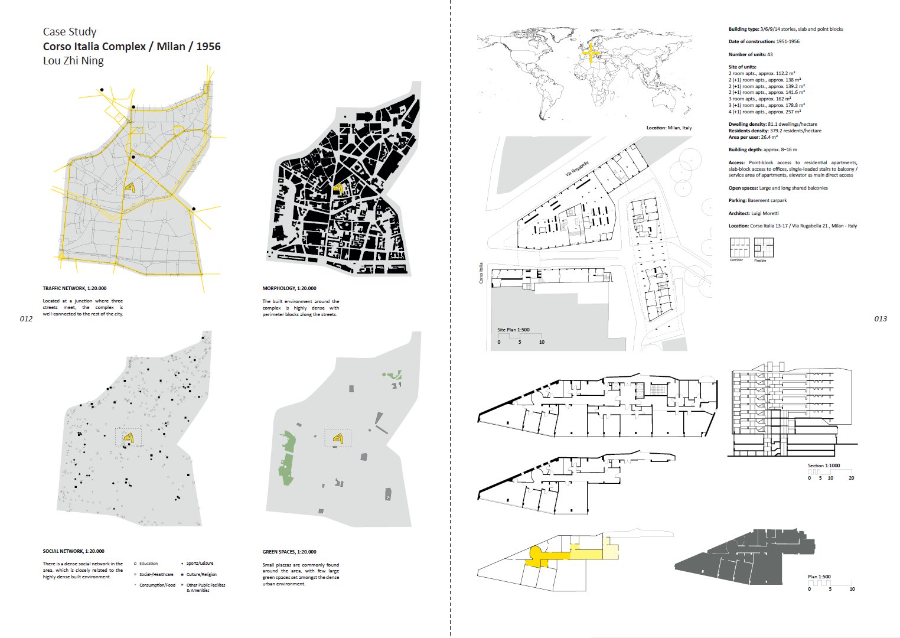Click line 'Residents density: 379.2 residents/hectare'
900x638 pixels.
pos(775,131)
